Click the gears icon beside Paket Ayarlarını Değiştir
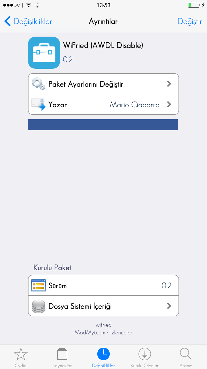The height and width of the screenshot is (369, 207). click(38, 84)
